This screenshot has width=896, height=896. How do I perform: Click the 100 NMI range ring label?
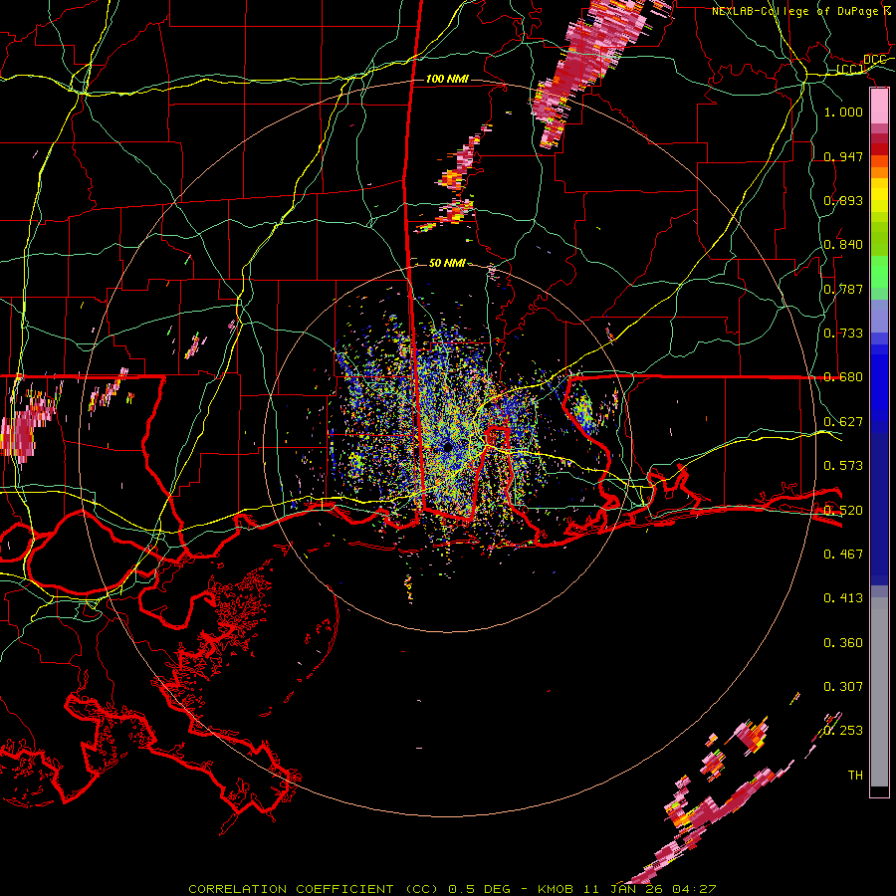(447, 79)
